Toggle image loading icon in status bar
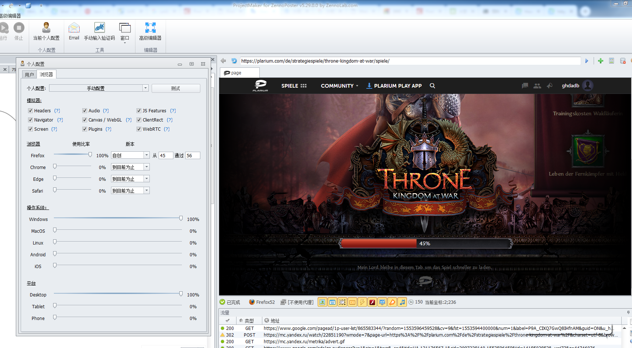This screenshot has width=632, height=348. coord(322,302)
